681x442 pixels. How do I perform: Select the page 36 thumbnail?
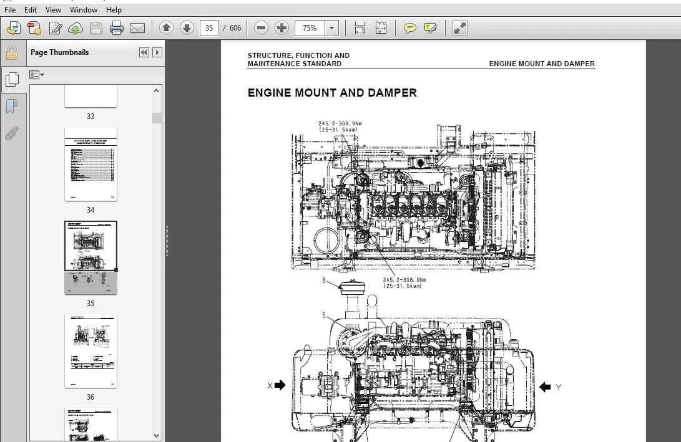coord(91,351)
